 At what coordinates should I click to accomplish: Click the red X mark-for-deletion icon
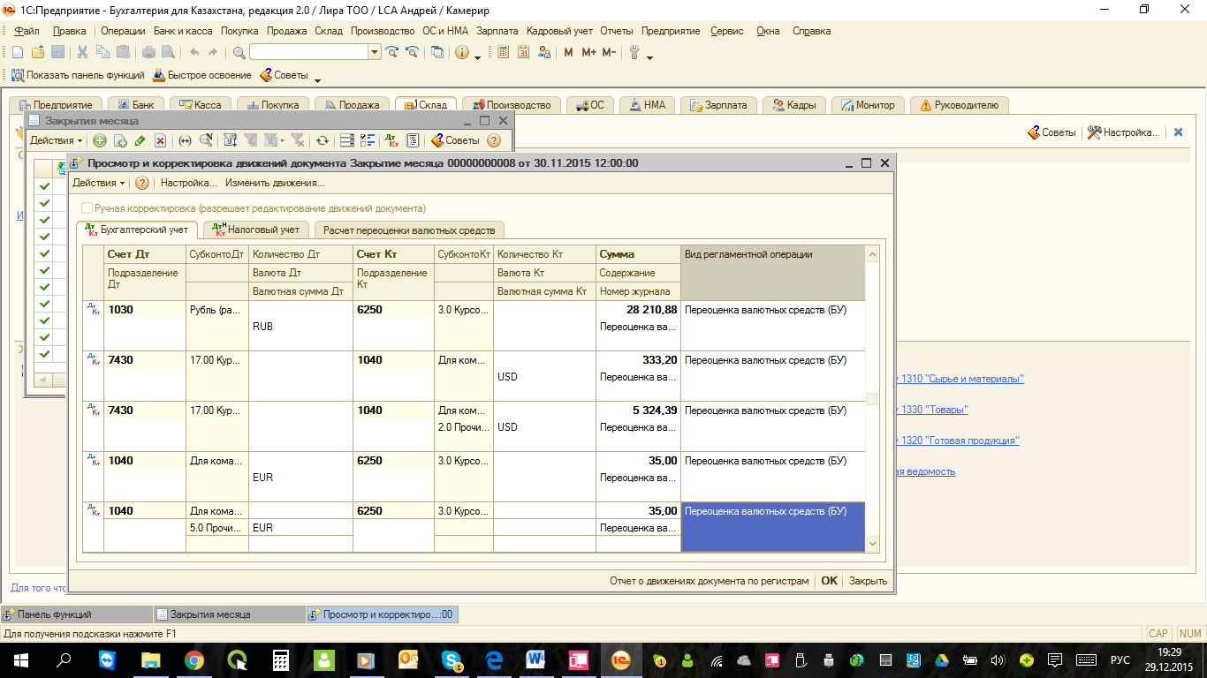pyautogui.click(x=160, y=140)
